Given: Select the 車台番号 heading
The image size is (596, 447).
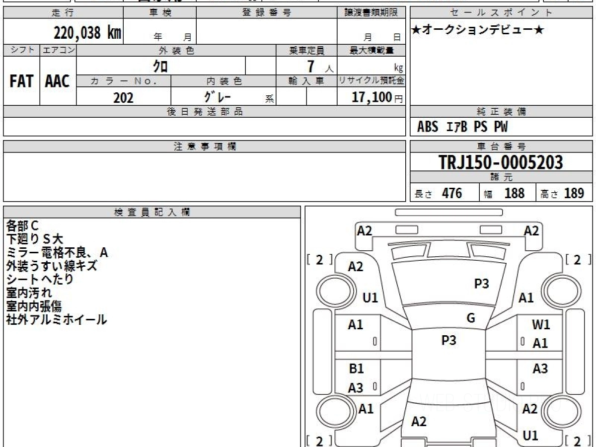Looking at the screenshot, I should click(x=502, y=147).
